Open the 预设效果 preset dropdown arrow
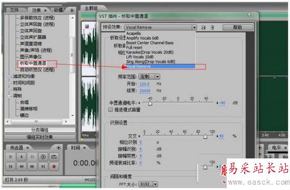This screenshot has height=190, width=290. pos(194,27)
